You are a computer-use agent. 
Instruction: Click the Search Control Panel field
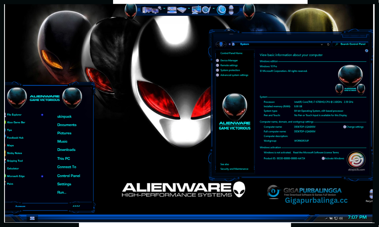click(350, 44)
